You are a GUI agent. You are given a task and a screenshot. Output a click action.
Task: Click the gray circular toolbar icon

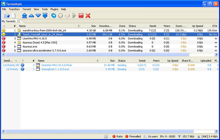(61, 16)
